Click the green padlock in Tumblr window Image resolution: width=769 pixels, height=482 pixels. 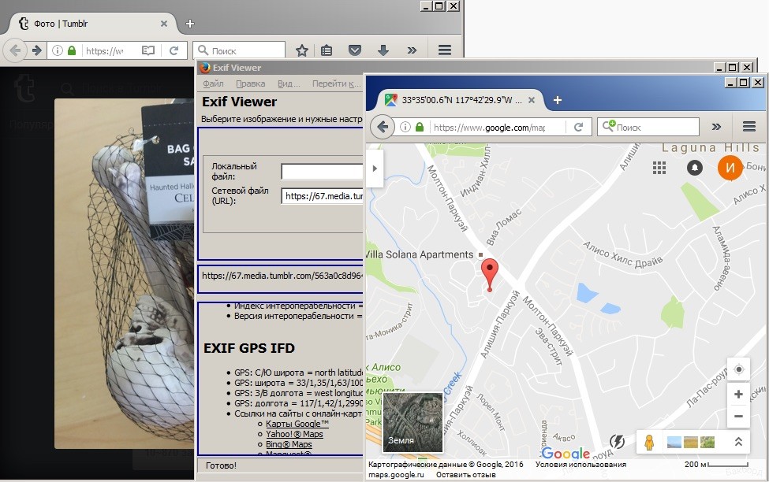click(x=72, y=50)
